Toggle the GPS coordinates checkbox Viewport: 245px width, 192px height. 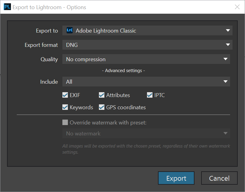[102, 107]
